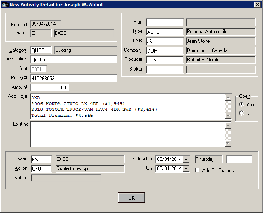Click the dialog's title bar app icon
This screenshot has height=213, width=263.
[x=5, y=5]
